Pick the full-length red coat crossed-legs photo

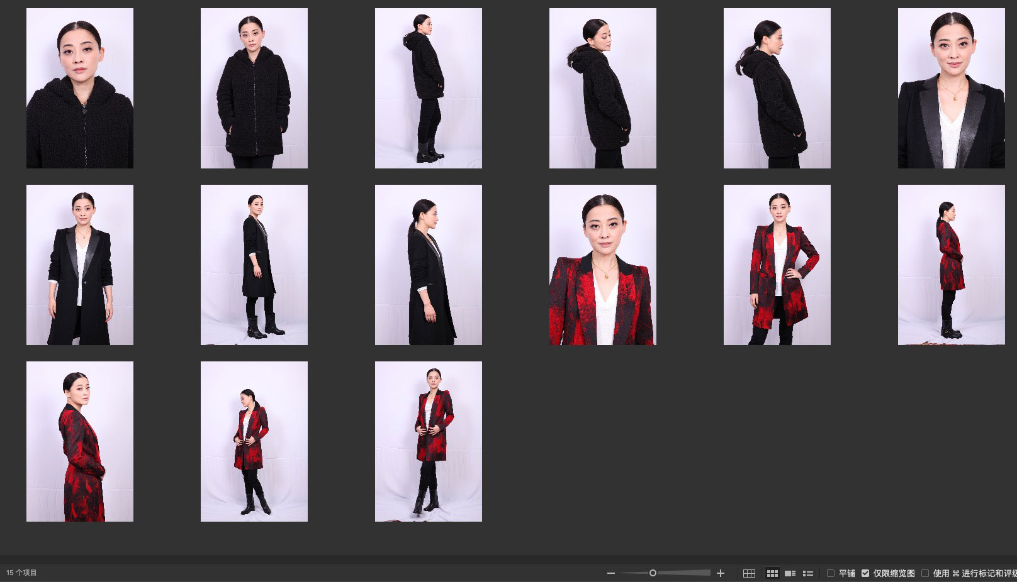click(429, 441)
